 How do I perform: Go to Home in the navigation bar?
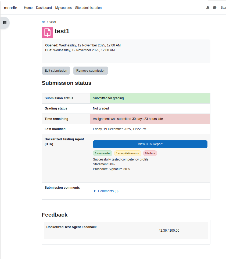tap(28, 8)
